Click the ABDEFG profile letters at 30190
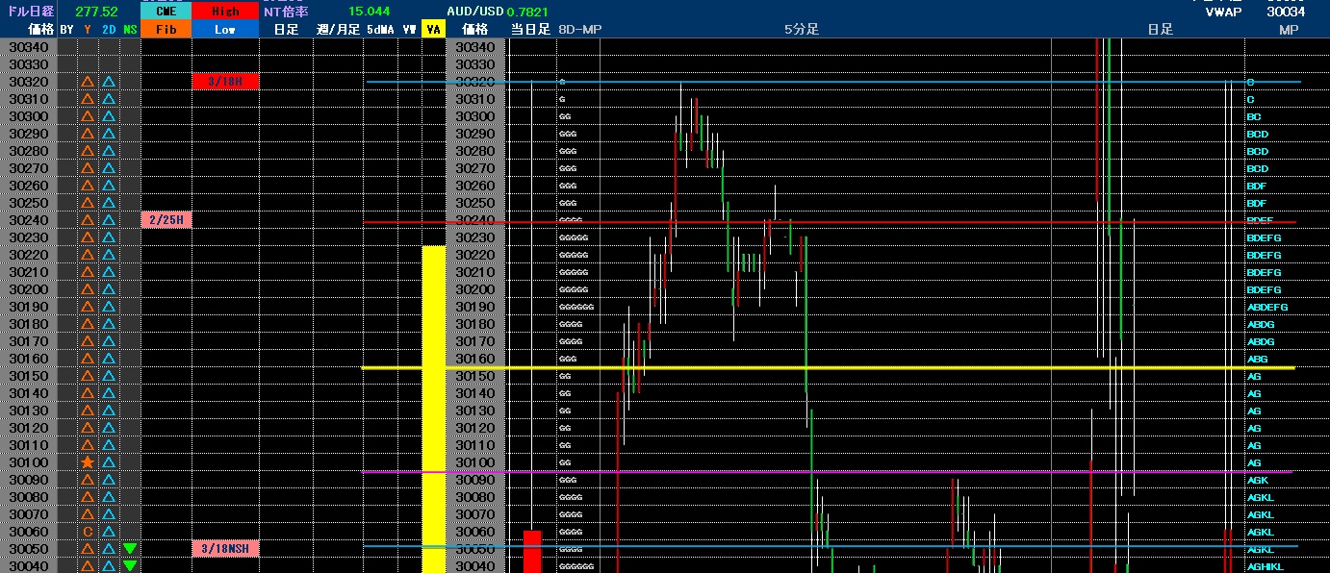 (1267, 308)
